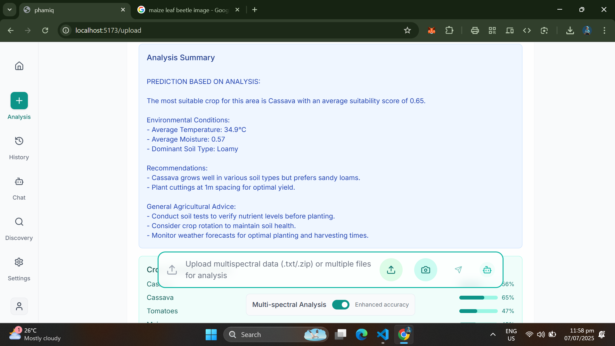Bookmark this page with the star icon
The height and width of the screenshot is (346, 615).
(407, 30)
